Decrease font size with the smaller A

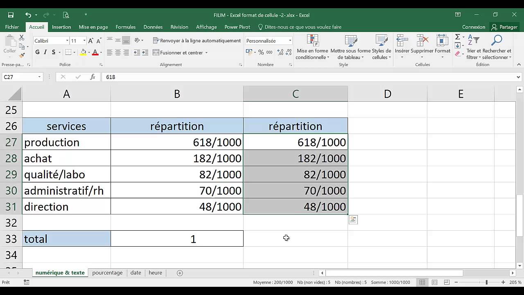point(99,41)
